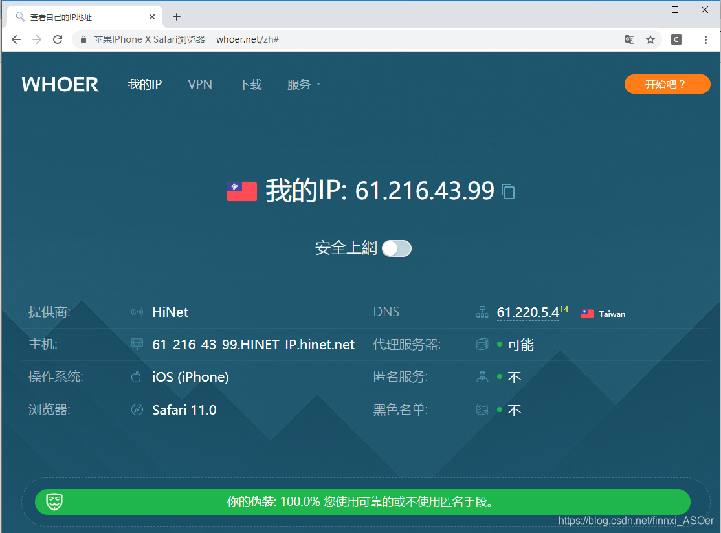
Task: Click the iOS (iPhone) text
Action: (x=190, y=376)
